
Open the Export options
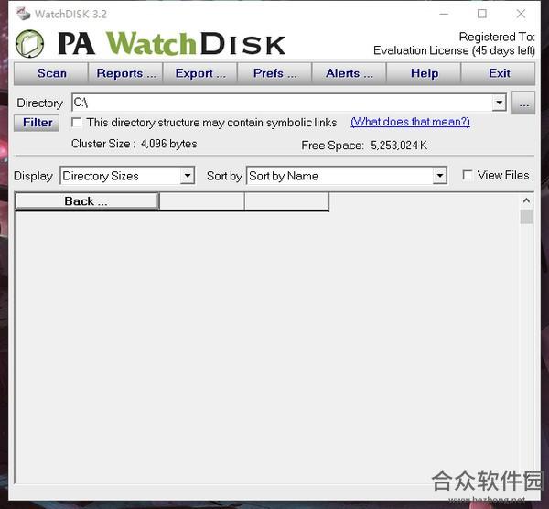coord(200,73)
